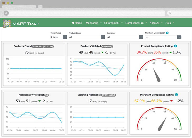This screenshot has height=138, width=192.
Task: Click the 67.9% start rating value
Action: coord(140,101)
